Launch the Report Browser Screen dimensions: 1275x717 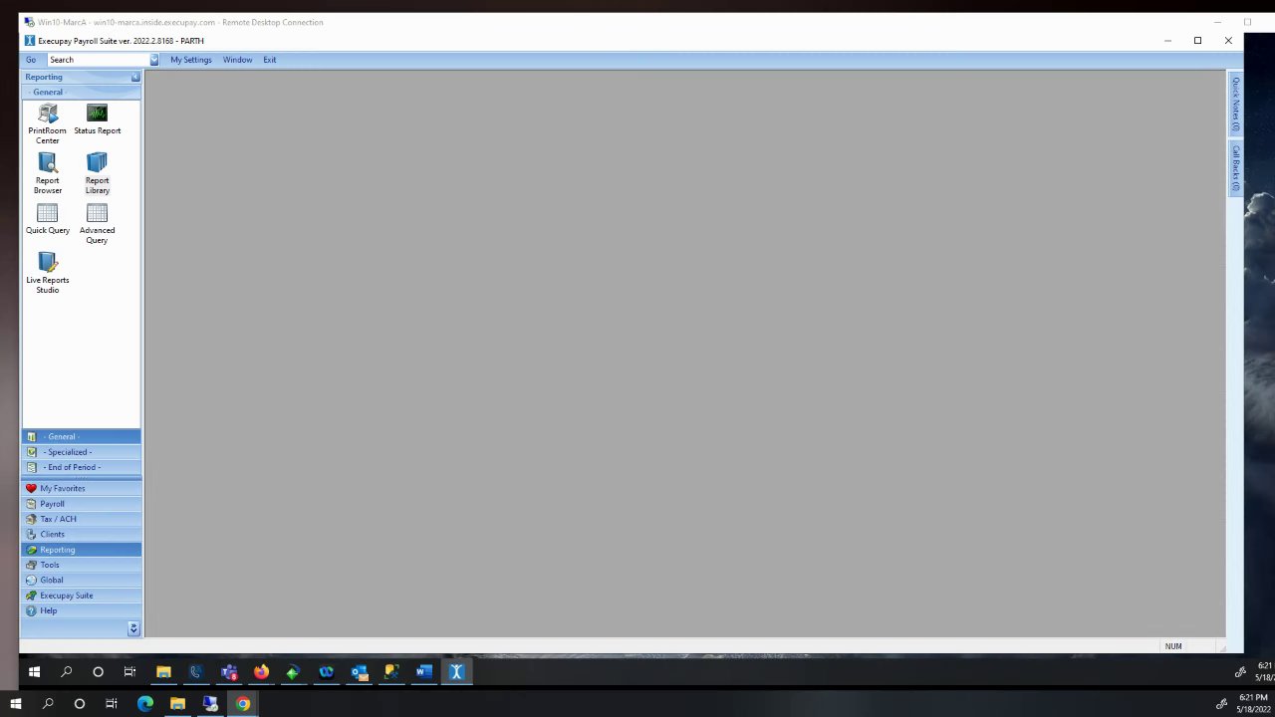(48, 173)
